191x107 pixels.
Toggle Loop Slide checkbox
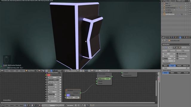[x=177, y=58]
